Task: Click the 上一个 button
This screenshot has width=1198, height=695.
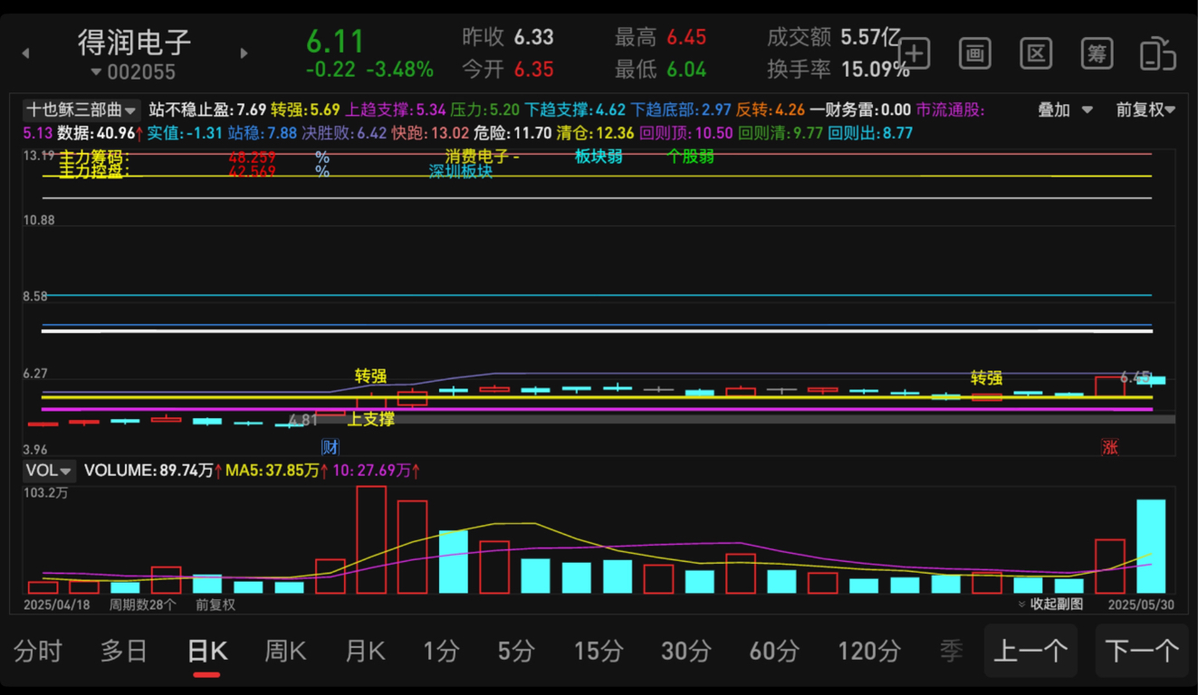Action: click(x=1030, y=651)
